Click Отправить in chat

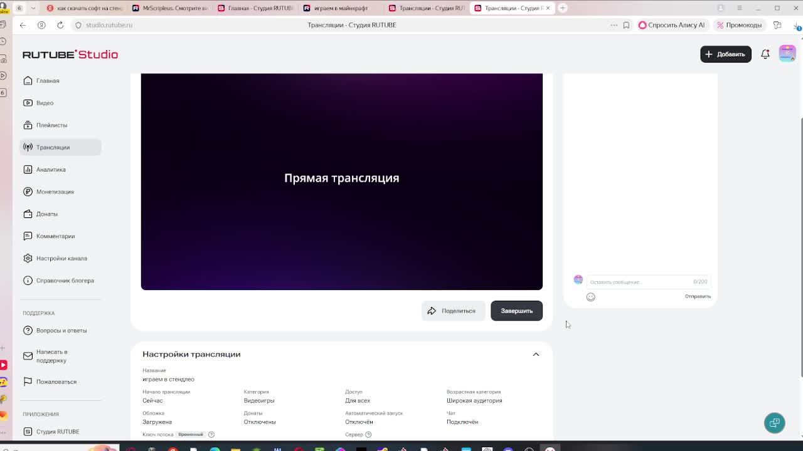(698, 296)
